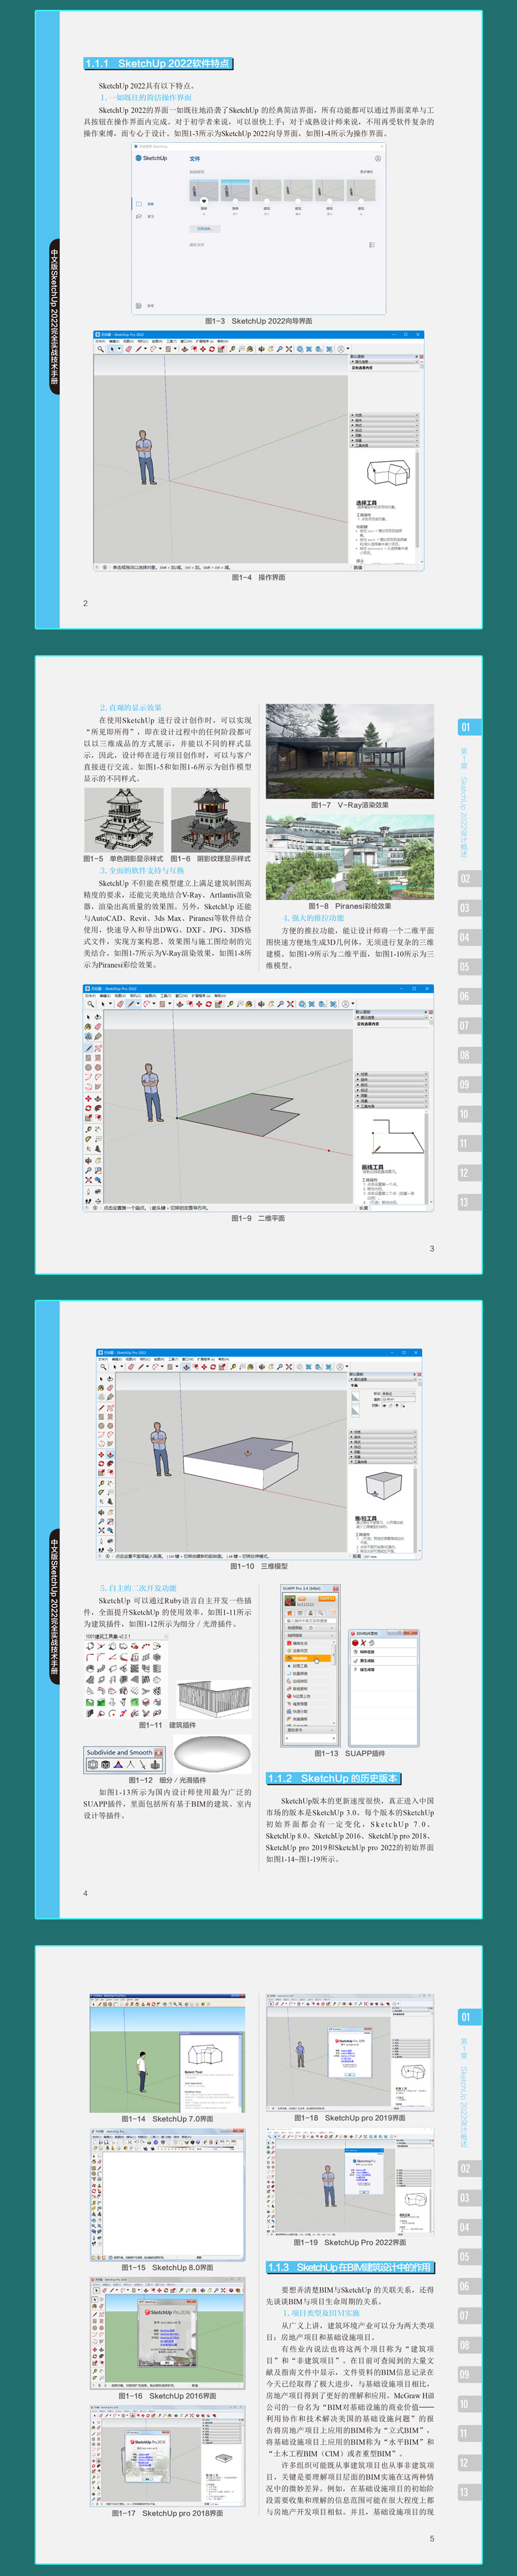Viewport: 517px width, 2576px height.
Task: Click the Figure 1-7 V-Ray rendering image
Action: click(349, 751)
